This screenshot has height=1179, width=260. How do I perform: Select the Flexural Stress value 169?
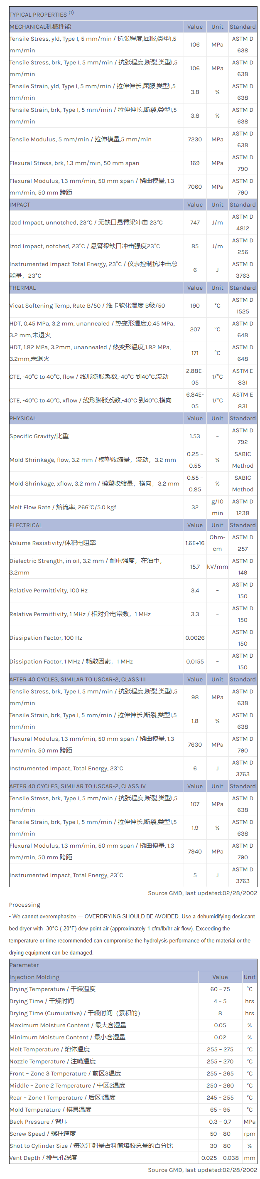pyautogui.click(x=195, y=163)
